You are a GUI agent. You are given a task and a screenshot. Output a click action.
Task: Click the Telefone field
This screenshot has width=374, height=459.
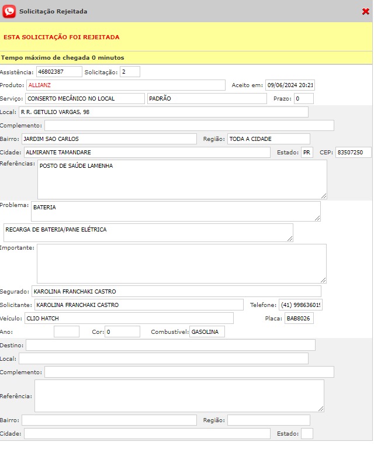tap(300, 305)
